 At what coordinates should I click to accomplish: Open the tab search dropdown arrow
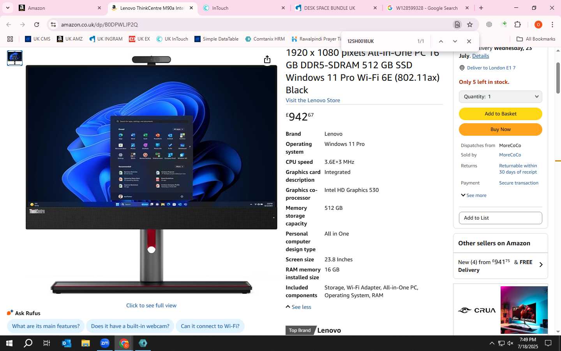[x=7, y=8]
